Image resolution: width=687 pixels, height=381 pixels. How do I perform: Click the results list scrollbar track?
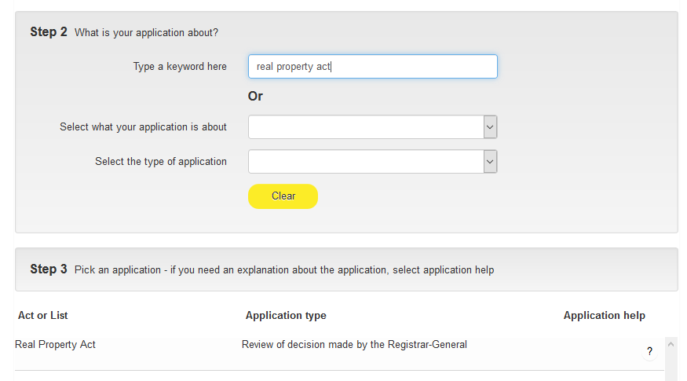click(x=671, y=366)
